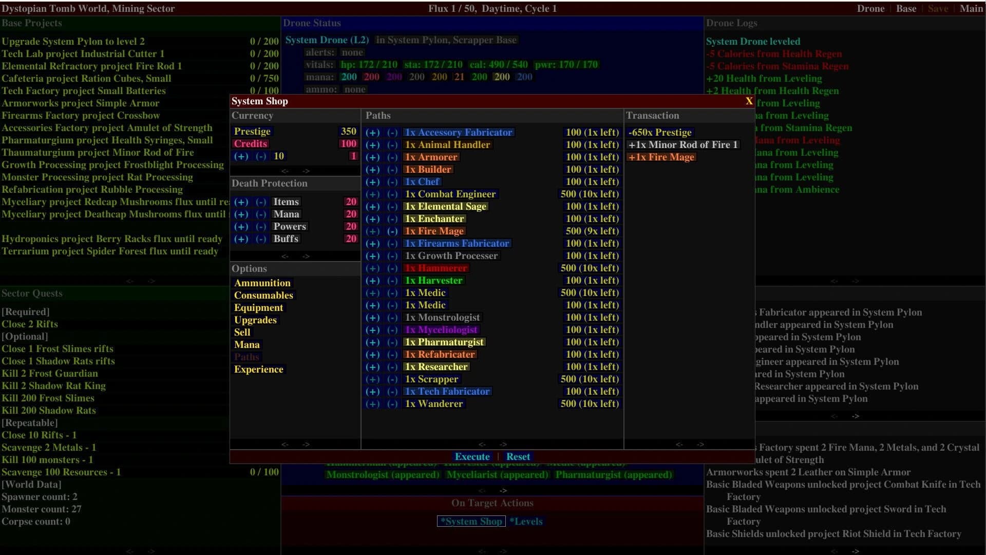This screenshot has height=555, width=986.
Task: Select Upgrades in Options
Action: pyautogui.click(x=255, y=320)
